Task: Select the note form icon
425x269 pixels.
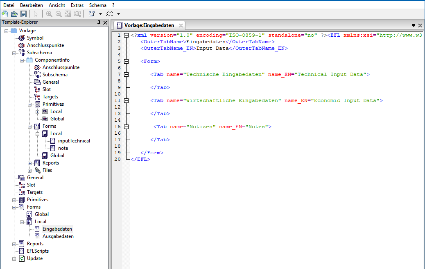Action: click(52, 148)
